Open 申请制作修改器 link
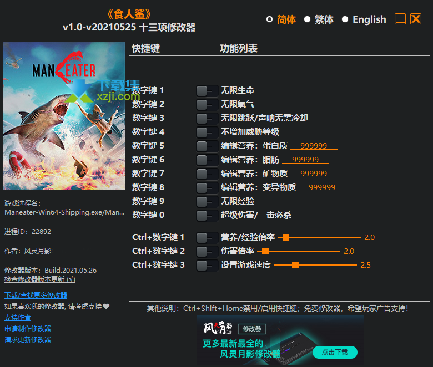Image resolution: width=433 pixels, height=367 pixels. tap(28, 329)
